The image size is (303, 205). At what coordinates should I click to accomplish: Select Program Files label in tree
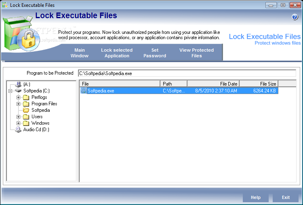[44, 104]
